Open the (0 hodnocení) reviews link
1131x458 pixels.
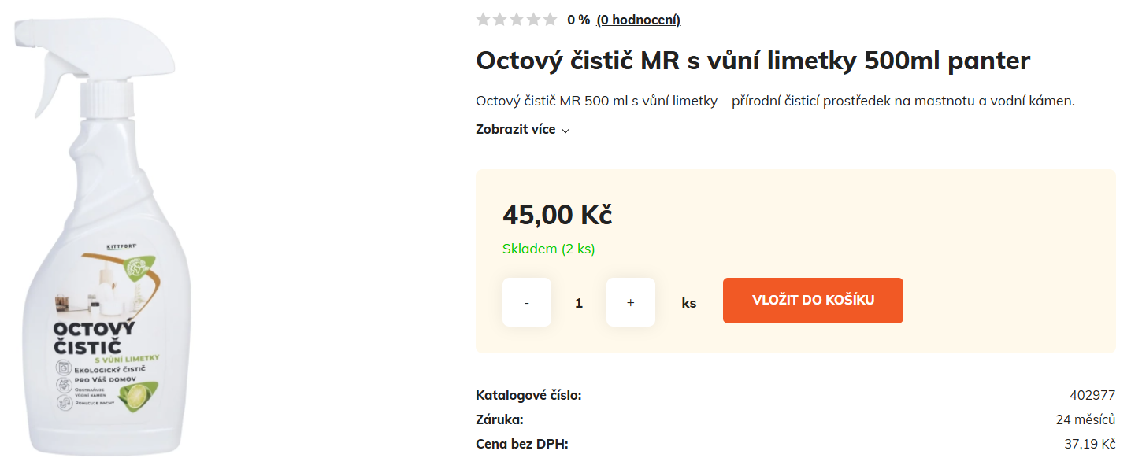(x=638, y=20)
